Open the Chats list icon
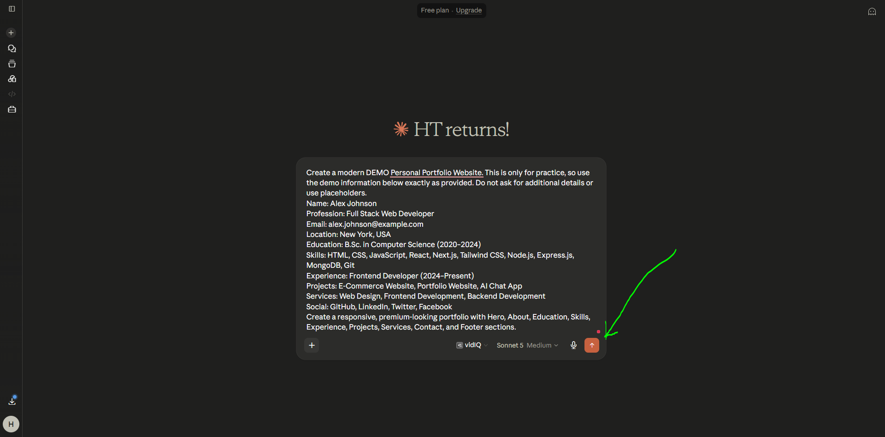 (x=12, y=48)
